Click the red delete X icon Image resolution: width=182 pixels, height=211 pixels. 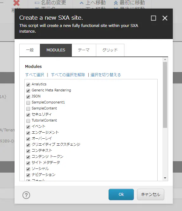tap(16, 3)
